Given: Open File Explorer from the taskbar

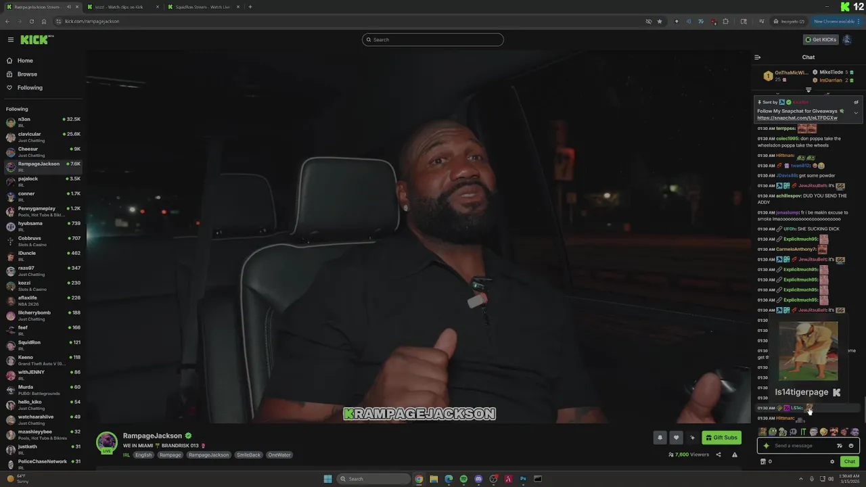Looking at the screenshot, I should click(x=434, y=479).
